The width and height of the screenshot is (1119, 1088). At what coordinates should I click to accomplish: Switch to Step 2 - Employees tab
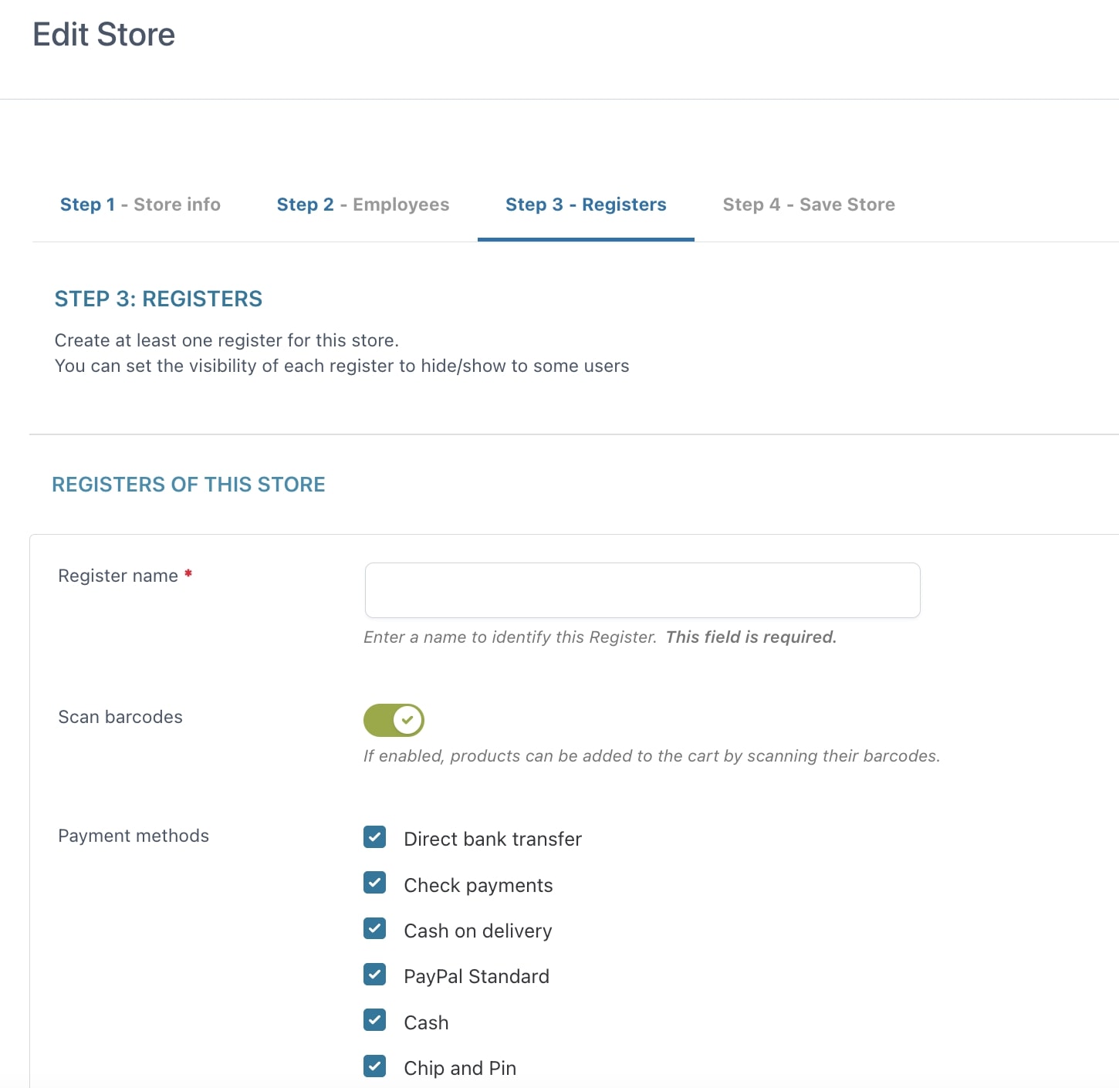(363, 204)
